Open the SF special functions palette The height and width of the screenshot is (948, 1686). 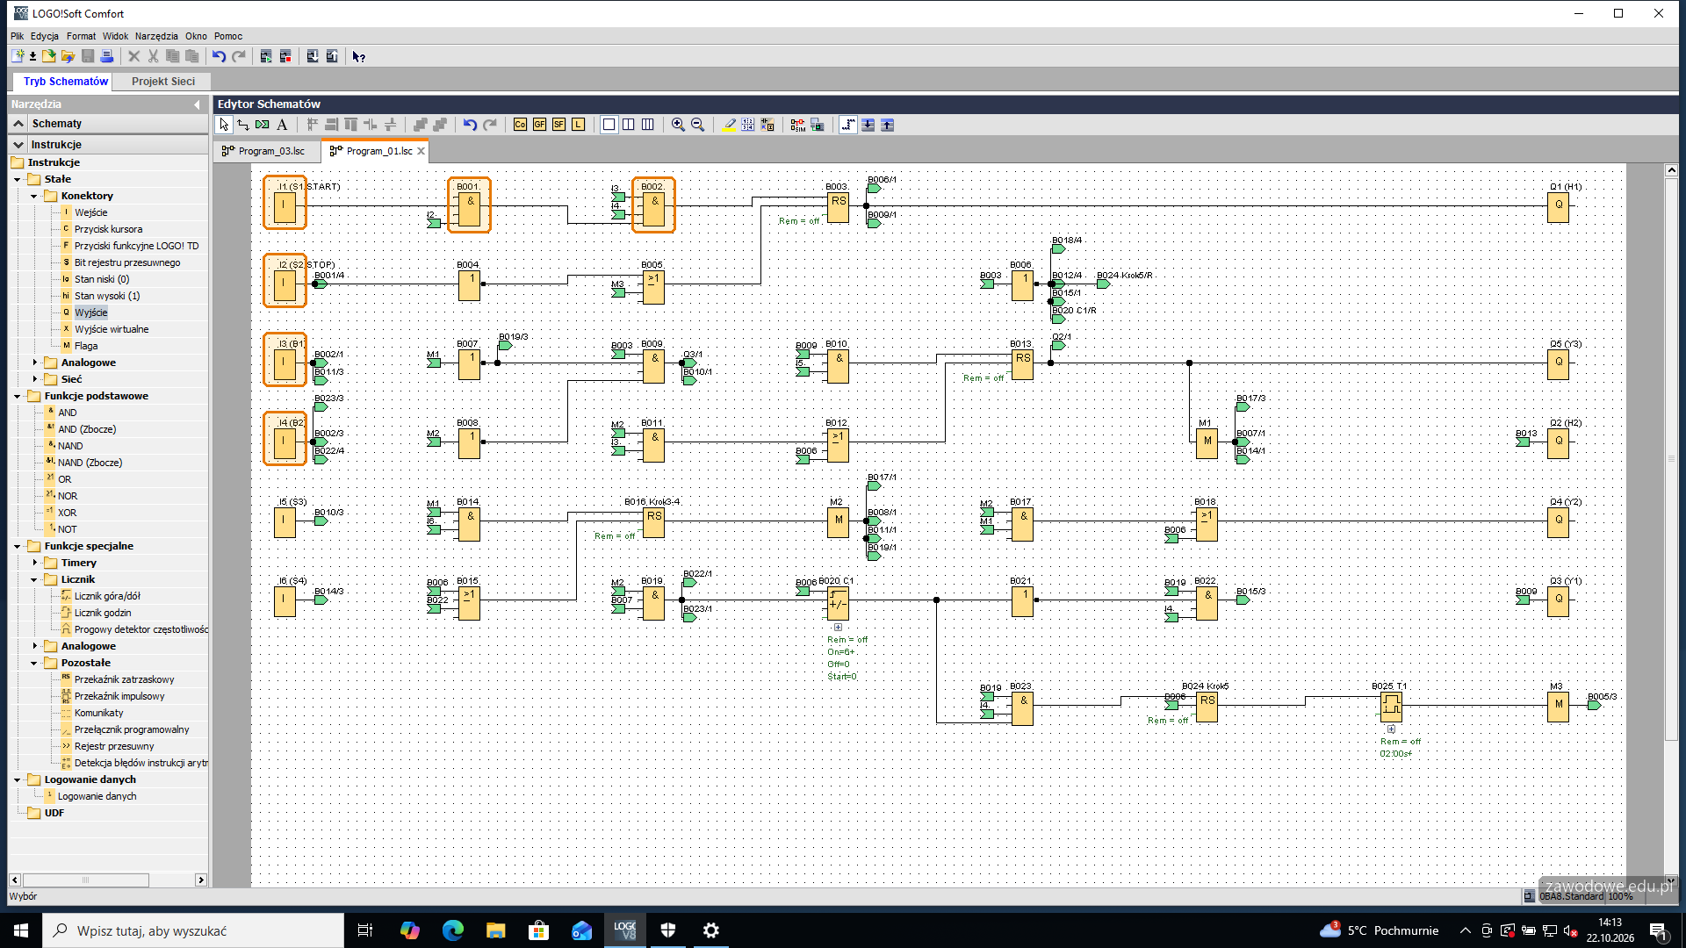[x=558, y=125]
